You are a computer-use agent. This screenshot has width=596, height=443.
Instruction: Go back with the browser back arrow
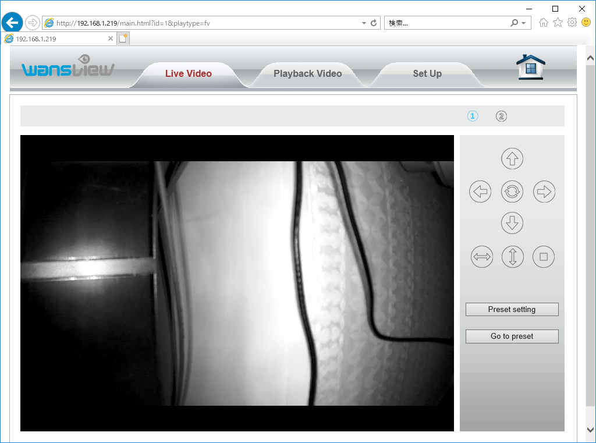[x=12, y=23]
